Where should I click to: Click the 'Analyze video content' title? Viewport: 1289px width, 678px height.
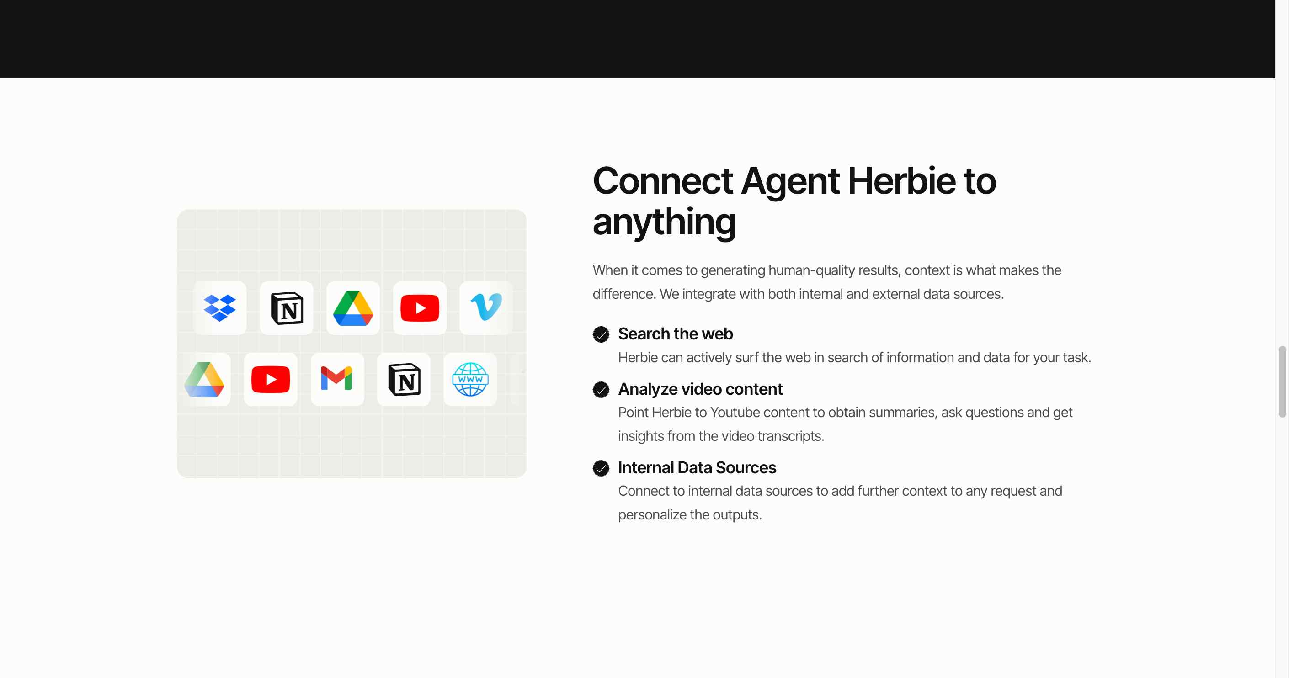coord(700,389)
